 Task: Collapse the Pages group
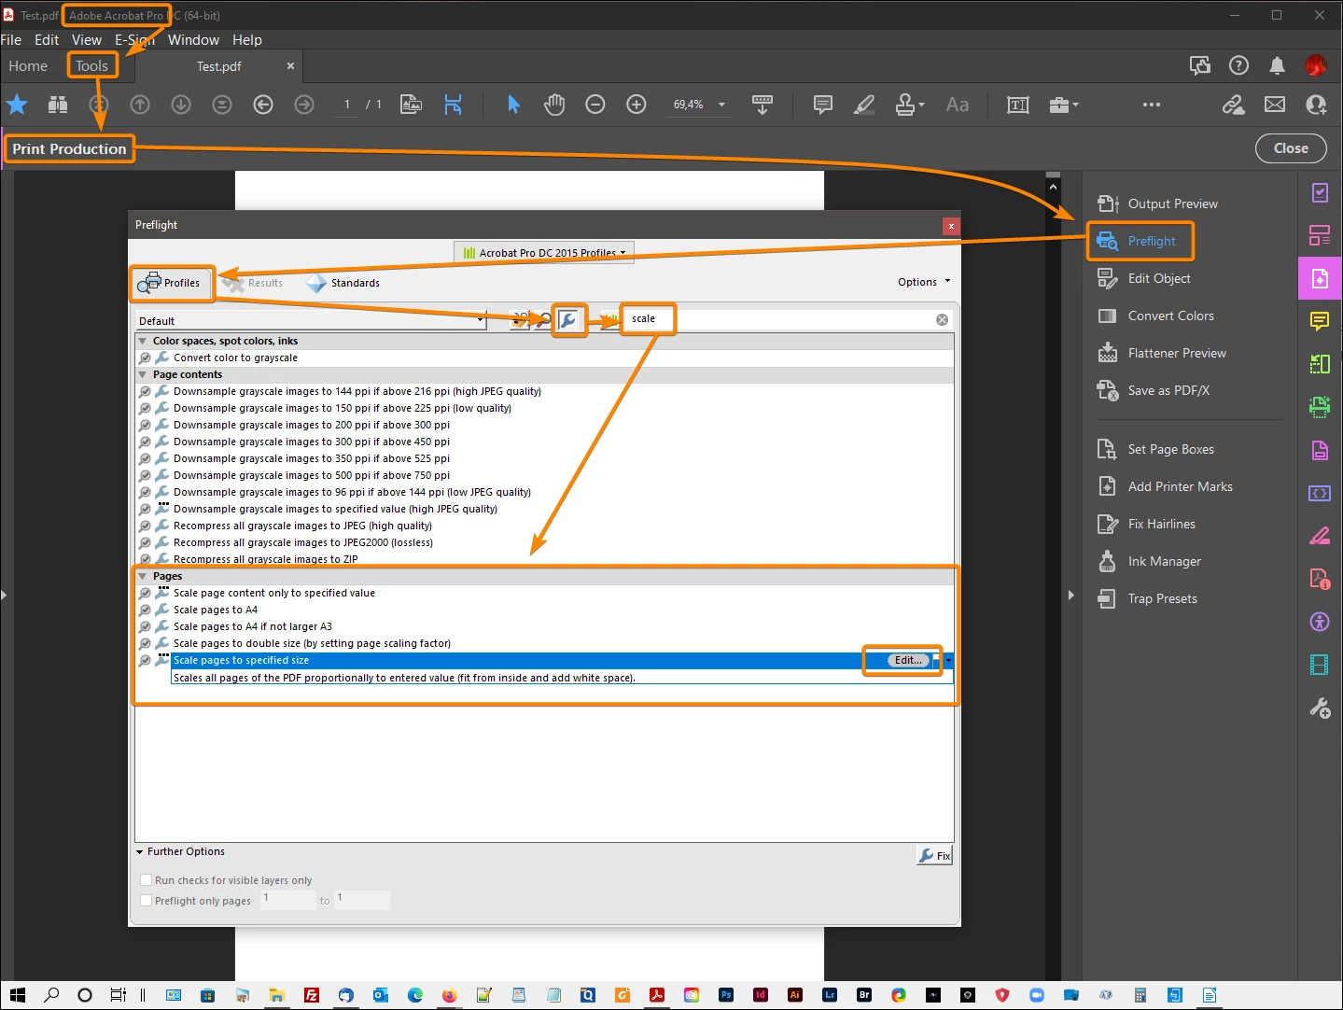143,577
